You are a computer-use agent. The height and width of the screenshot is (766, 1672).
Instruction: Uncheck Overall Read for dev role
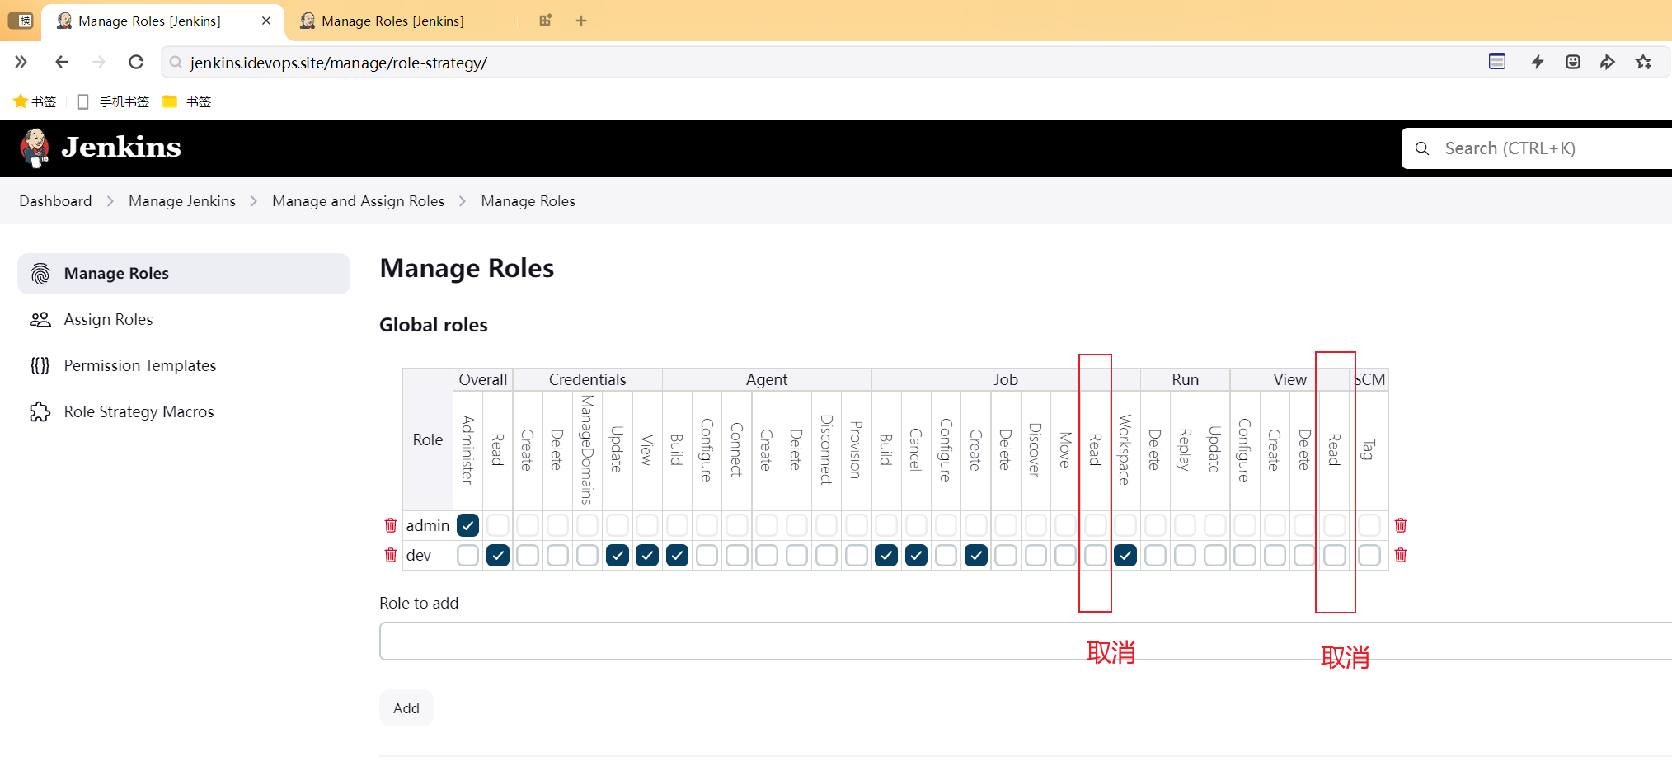[498, 555]
